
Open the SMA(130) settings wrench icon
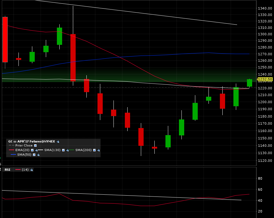pyautogui.click(x=67, y=150)
